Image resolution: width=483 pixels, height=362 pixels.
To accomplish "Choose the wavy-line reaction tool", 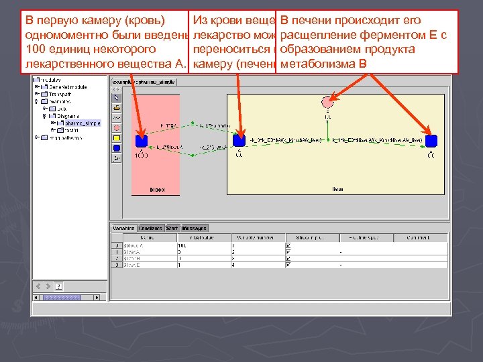I will click(117, 118).
